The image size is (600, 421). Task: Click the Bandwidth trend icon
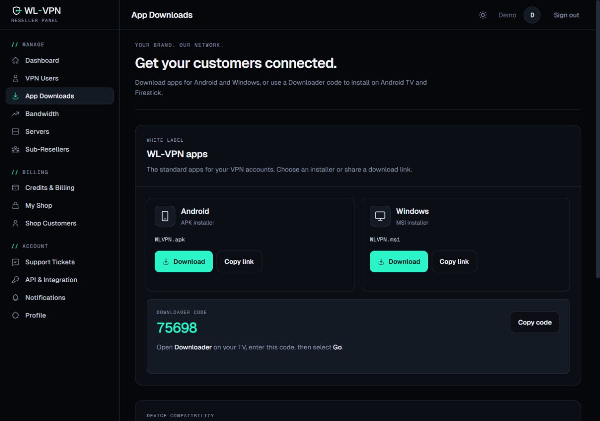[16, 114]
